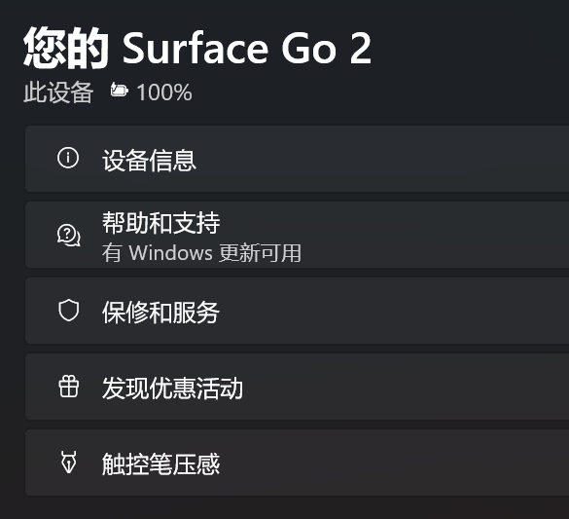Open the 触控笔压感 settings card
Viewport: 569px width, 519px height.
click(x=297, y=463)
